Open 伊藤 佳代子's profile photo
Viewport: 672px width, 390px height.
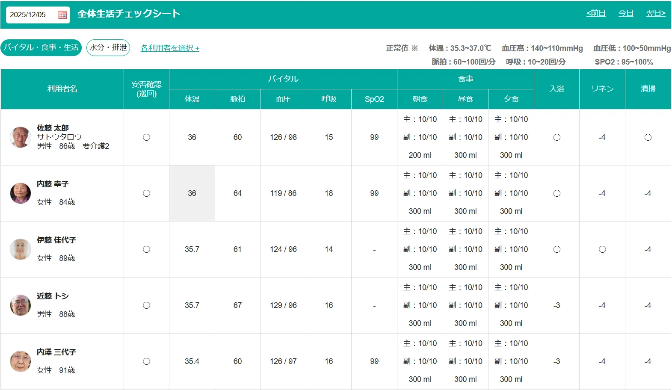click(x=21, y=249)
